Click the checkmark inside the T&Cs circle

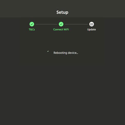tap(32, 24)
